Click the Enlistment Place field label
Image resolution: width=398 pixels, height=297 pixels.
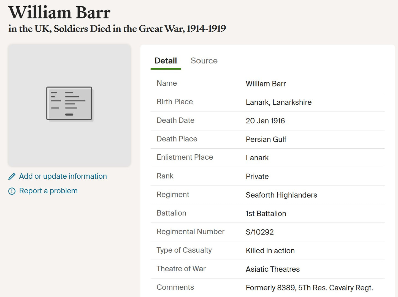[x=185, y=157]
